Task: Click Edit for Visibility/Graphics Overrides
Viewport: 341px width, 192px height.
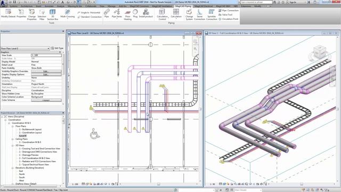Action: pyautogui.click(x=46, y=71)
